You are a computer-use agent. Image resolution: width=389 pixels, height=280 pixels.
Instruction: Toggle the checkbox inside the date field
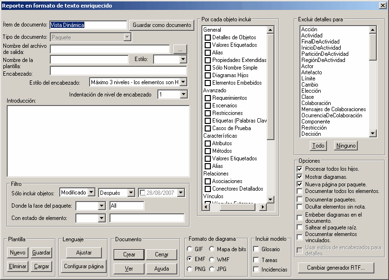(x=143, y=192)
